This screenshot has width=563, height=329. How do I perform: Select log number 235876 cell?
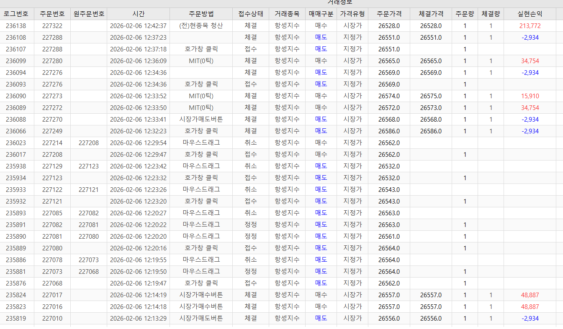coord(16,283)
